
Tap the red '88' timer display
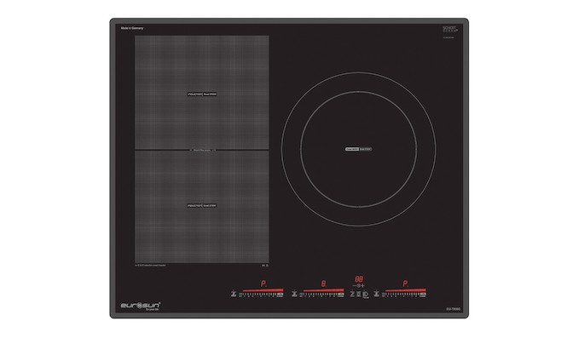(359, 279)
